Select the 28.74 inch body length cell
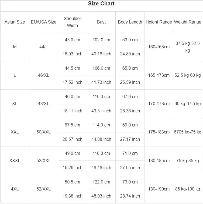 pos(130,196)
